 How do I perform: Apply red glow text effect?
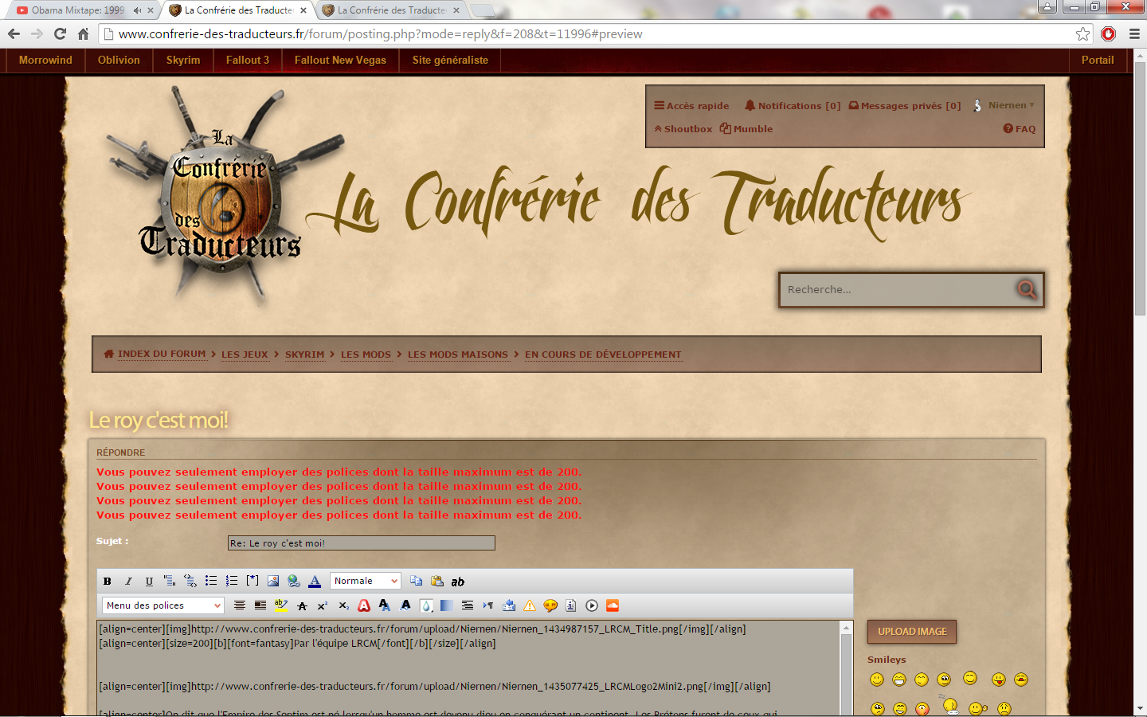click(364, 605)
